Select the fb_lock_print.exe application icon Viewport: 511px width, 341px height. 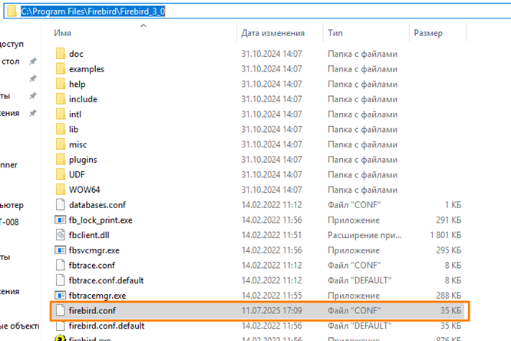point(61,220)
